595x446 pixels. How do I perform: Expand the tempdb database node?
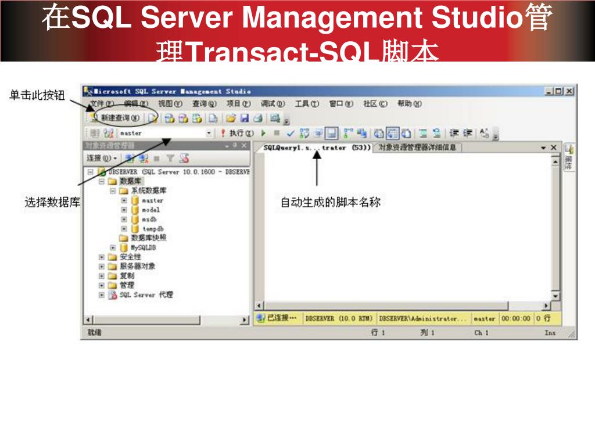pyautogui.click(x=124, y=229)
